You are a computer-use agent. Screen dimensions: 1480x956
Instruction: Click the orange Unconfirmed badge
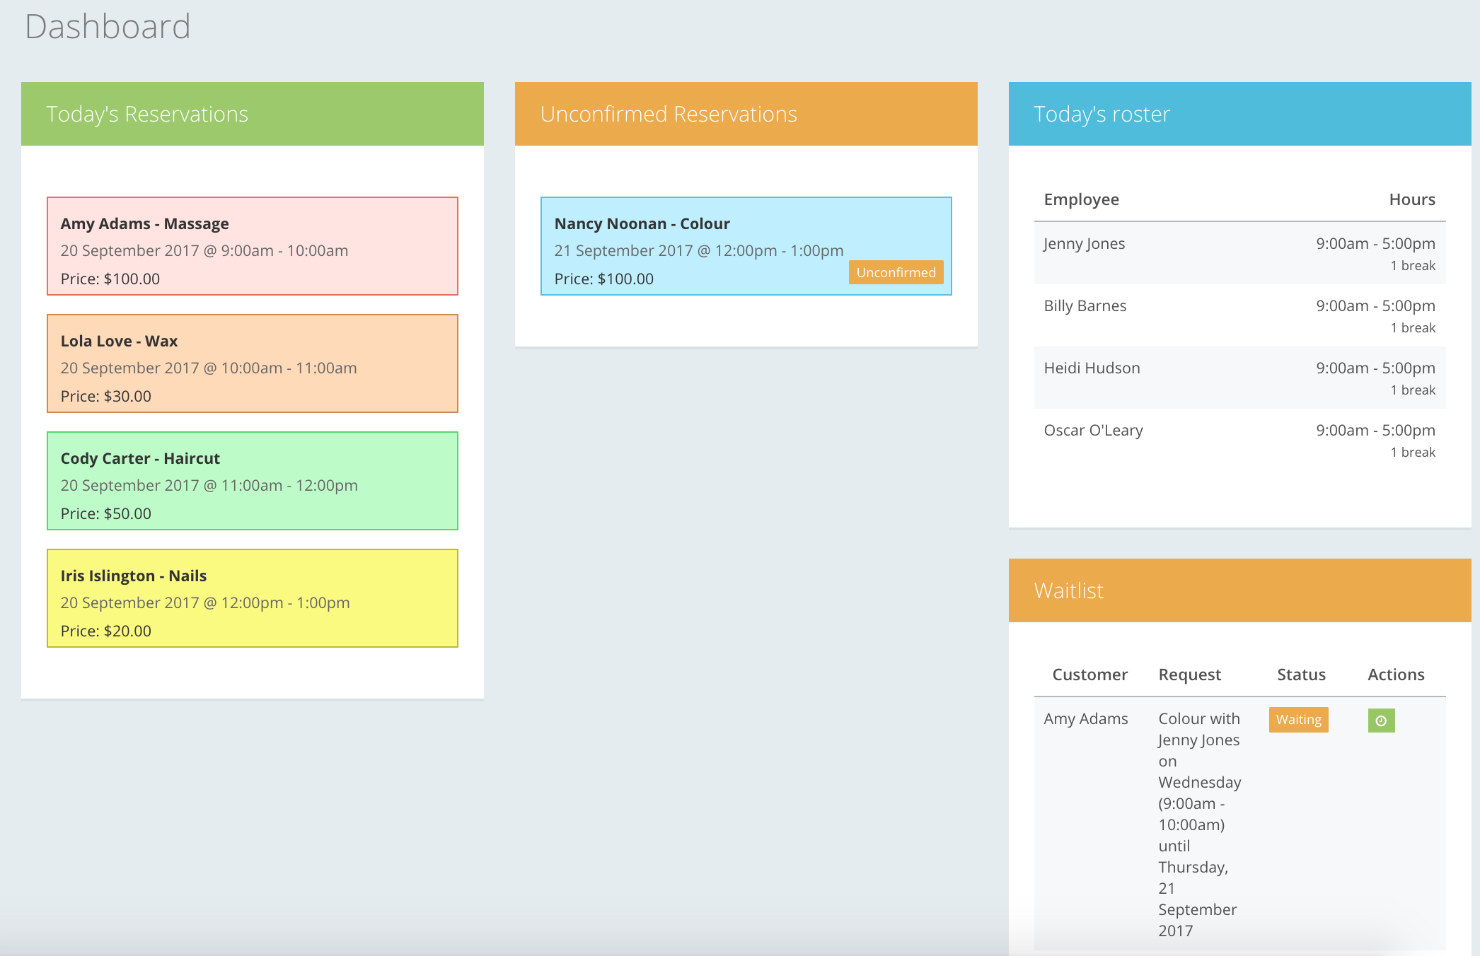coord(896,272)
